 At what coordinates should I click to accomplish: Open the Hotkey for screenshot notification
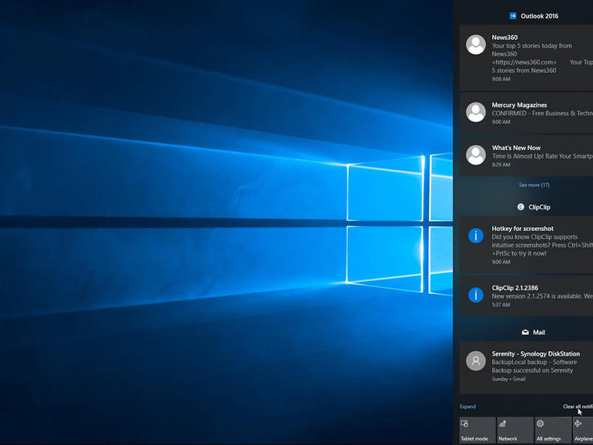click(526, 245)
